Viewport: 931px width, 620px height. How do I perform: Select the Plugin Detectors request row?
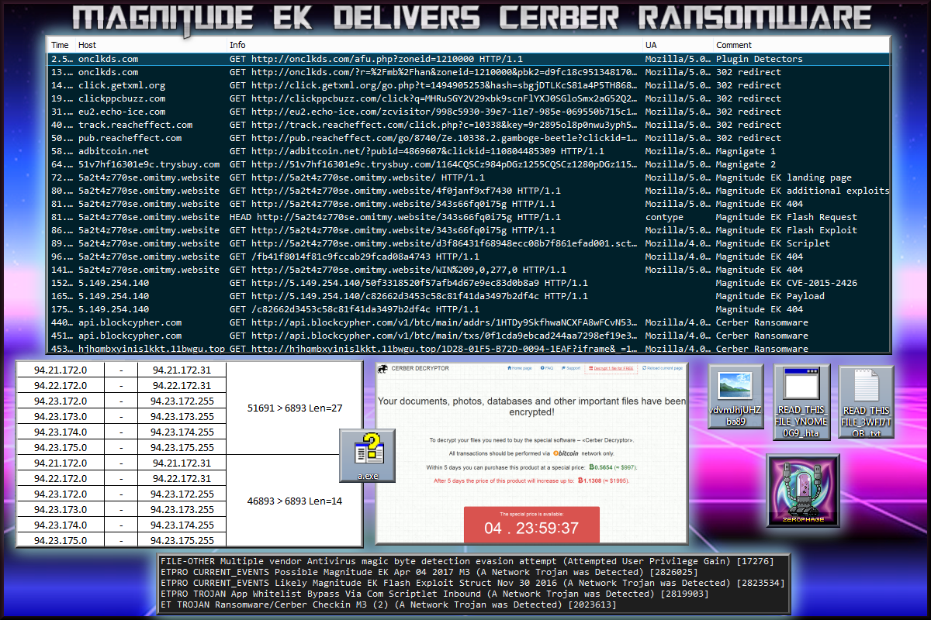[x=469, y=59]
